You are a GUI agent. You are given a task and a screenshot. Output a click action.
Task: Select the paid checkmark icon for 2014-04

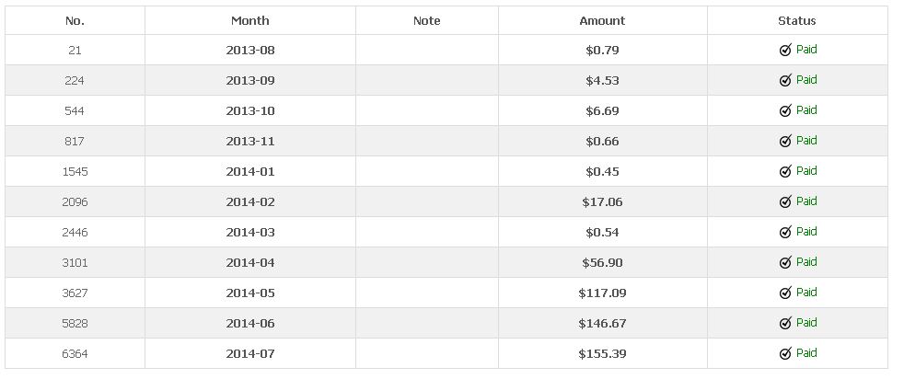pyautogui.click(x=785, y=263)
